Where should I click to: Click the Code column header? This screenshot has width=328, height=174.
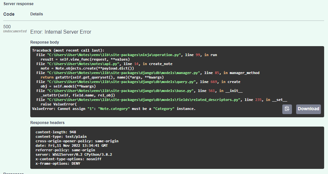coord(9,14)
